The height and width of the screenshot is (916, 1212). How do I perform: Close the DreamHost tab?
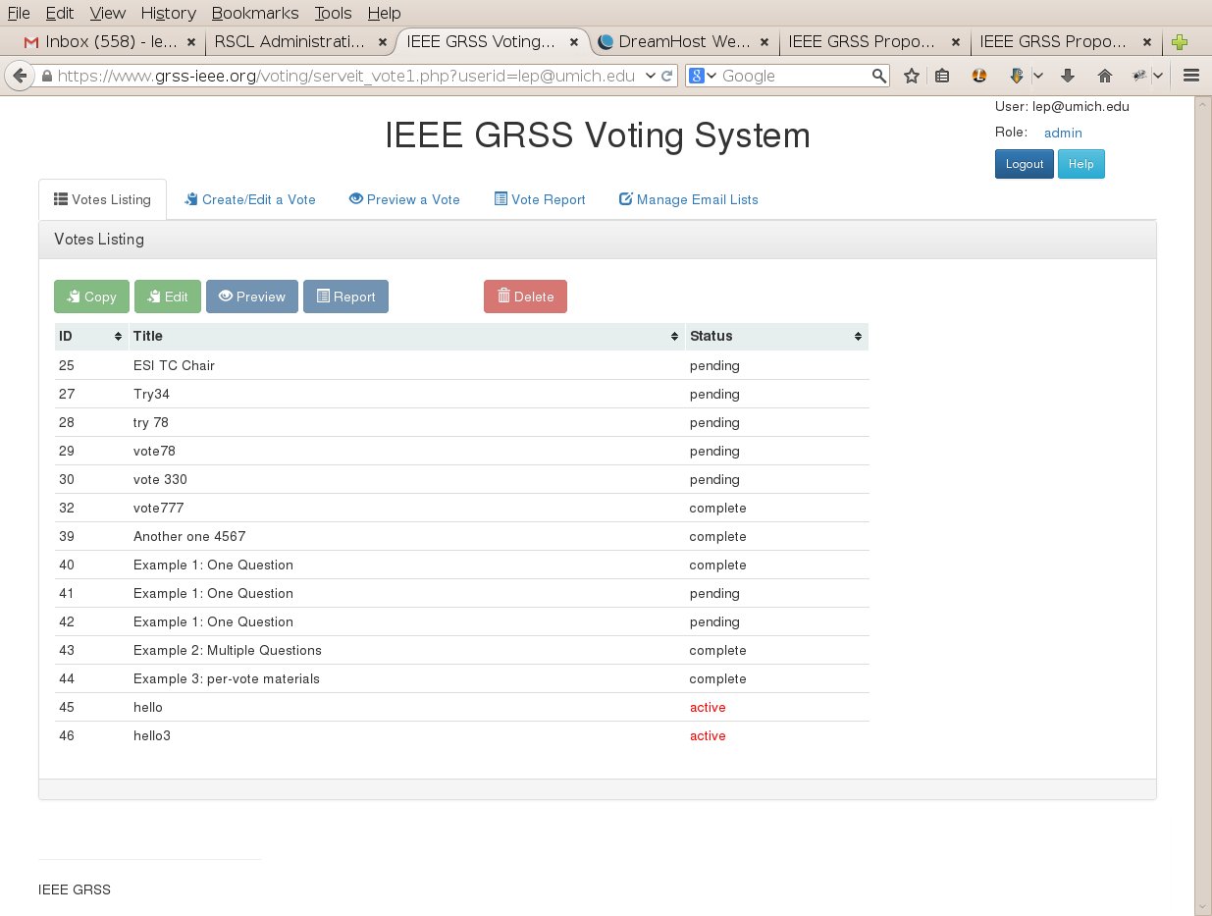tap(764, 42)
